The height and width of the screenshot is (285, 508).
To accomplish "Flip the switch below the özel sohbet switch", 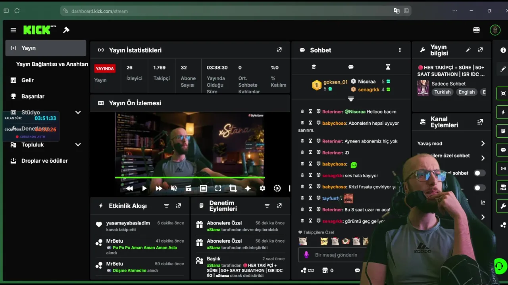I will click(x=479, y=188).
